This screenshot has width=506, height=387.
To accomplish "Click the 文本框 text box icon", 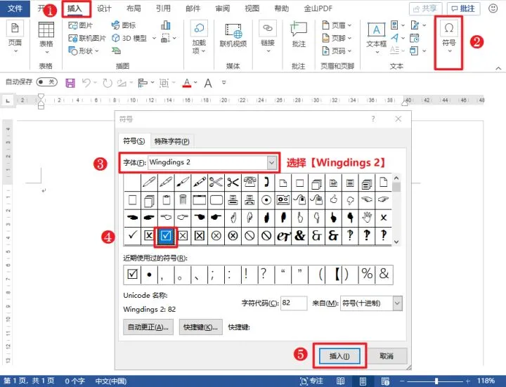I will pos(376,36).
